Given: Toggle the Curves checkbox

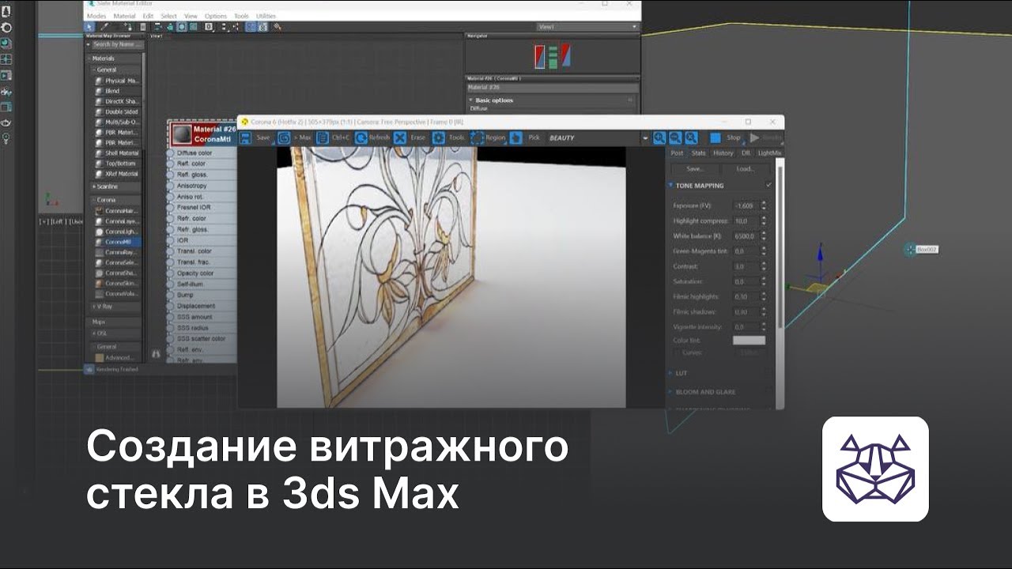Looking at the screenshot, I should pos(677,353).
